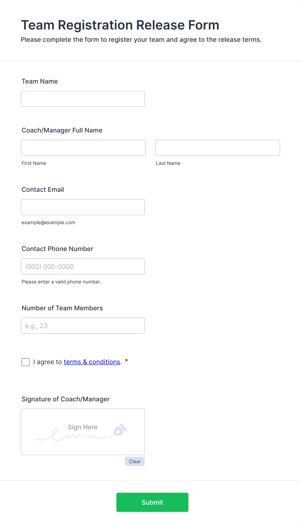Clear the signature with the Clear button
This screenshot has height=528, width=301.
coord(135,461)
